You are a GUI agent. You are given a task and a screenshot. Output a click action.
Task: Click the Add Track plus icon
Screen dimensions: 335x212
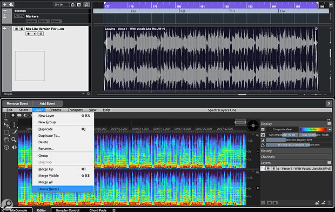[5, 4]
